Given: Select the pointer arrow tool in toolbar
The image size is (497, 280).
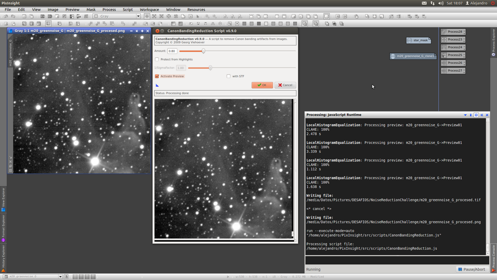Looking at the screenshot, I should pyautogui.click(x=198, y=16).
